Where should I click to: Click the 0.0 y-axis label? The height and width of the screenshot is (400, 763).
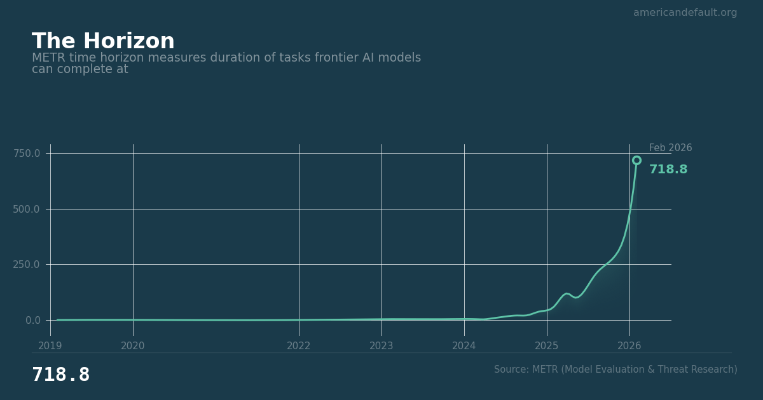tap(32, 320)
